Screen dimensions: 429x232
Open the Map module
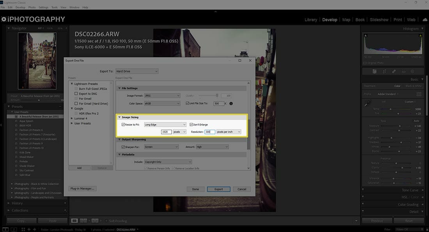[346, 20]
